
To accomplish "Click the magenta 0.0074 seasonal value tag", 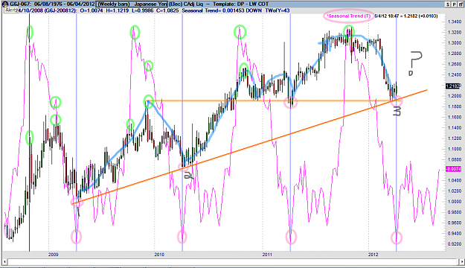I will 453,169.
